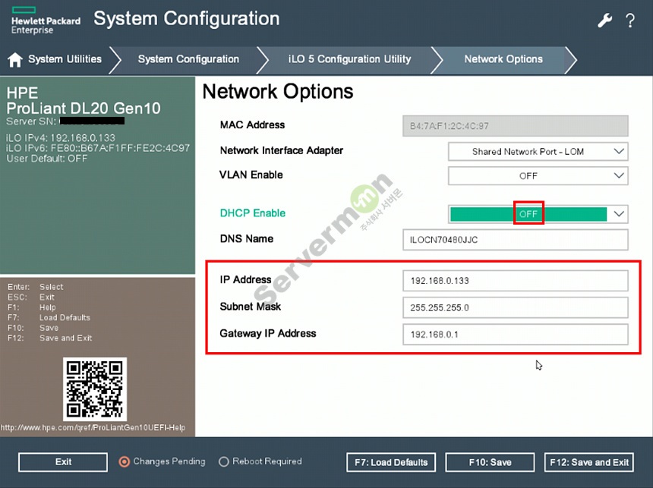This screenshot has height=488, width=653.
Task: Click the home icon in the breadcrumb
Action: pos(15,59)
